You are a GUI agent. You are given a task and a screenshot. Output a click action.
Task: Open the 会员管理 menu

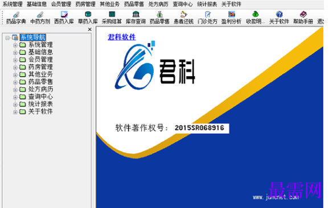click(x=61, y=4)
